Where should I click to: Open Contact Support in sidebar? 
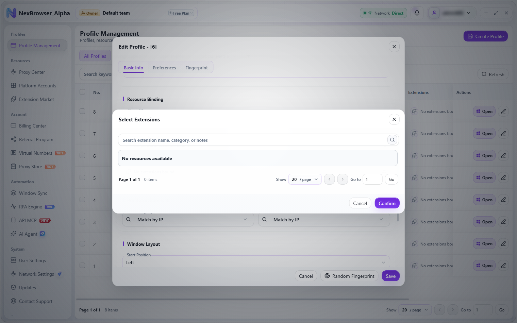pyautogui.click(x=35, y=301)
